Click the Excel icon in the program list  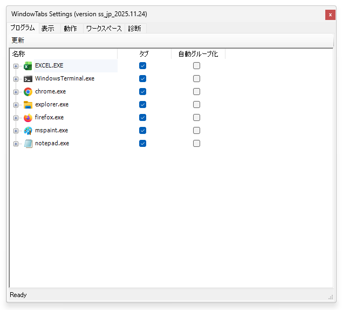[28, 66]
